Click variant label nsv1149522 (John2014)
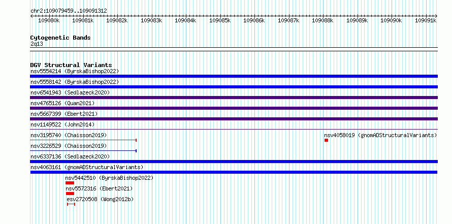Viewport: 452px width, 224px height. pos(62,124)
